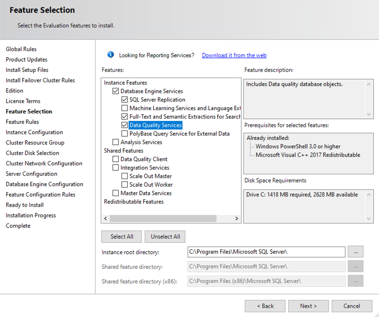The height and width of the screenshot is (317, 379).
Task: Uncheck the SQL Server Replication checkbox
Action: pyautogui.click(x=124, y=100)
